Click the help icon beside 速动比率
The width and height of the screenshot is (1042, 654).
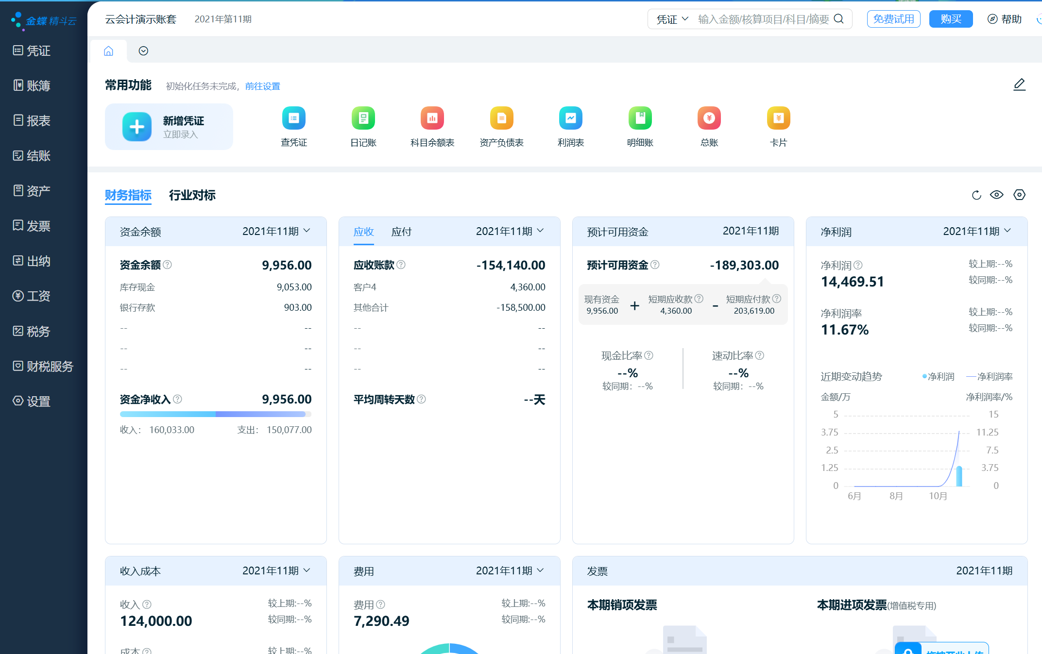(760, 355)
